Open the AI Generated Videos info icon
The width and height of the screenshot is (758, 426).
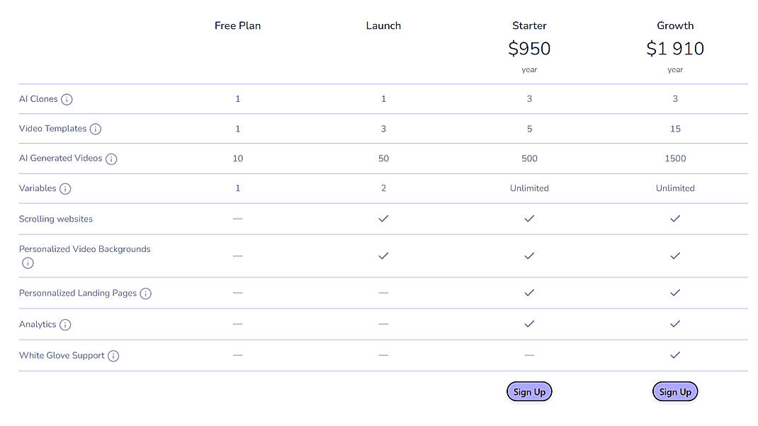click(111, 159)
